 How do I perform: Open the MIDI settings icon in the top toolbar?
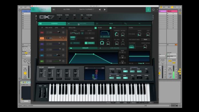(x=153, y=9)
